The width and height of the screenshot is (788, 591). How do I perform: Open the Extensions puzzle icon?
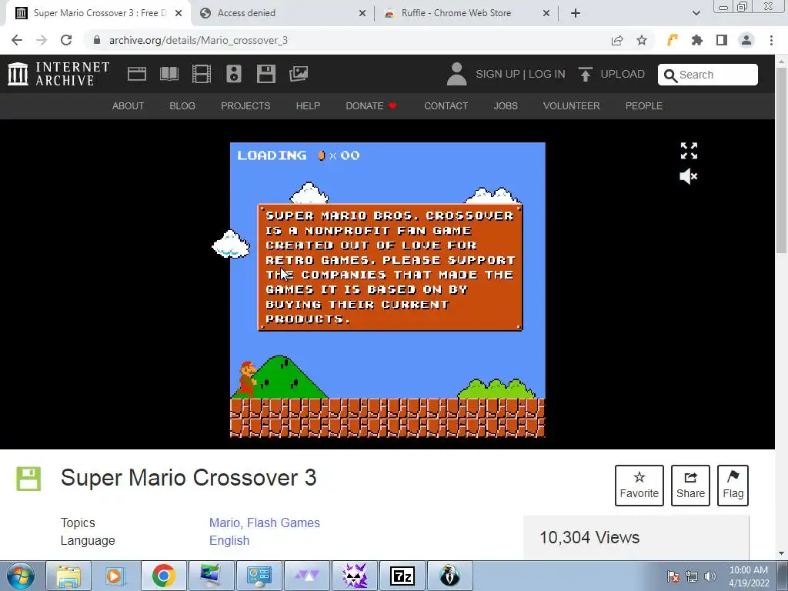pos(697,40)
